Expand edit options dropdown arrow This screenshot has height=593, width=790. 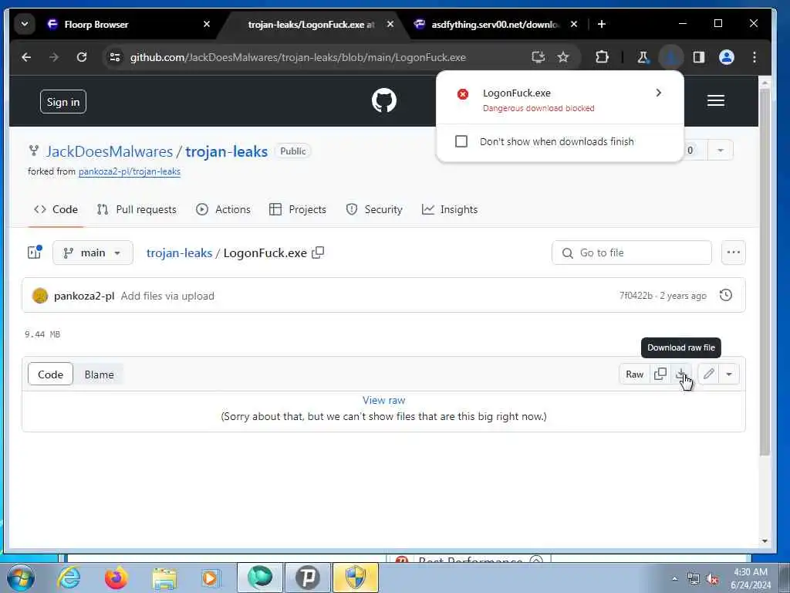click(x=729, y=374)
